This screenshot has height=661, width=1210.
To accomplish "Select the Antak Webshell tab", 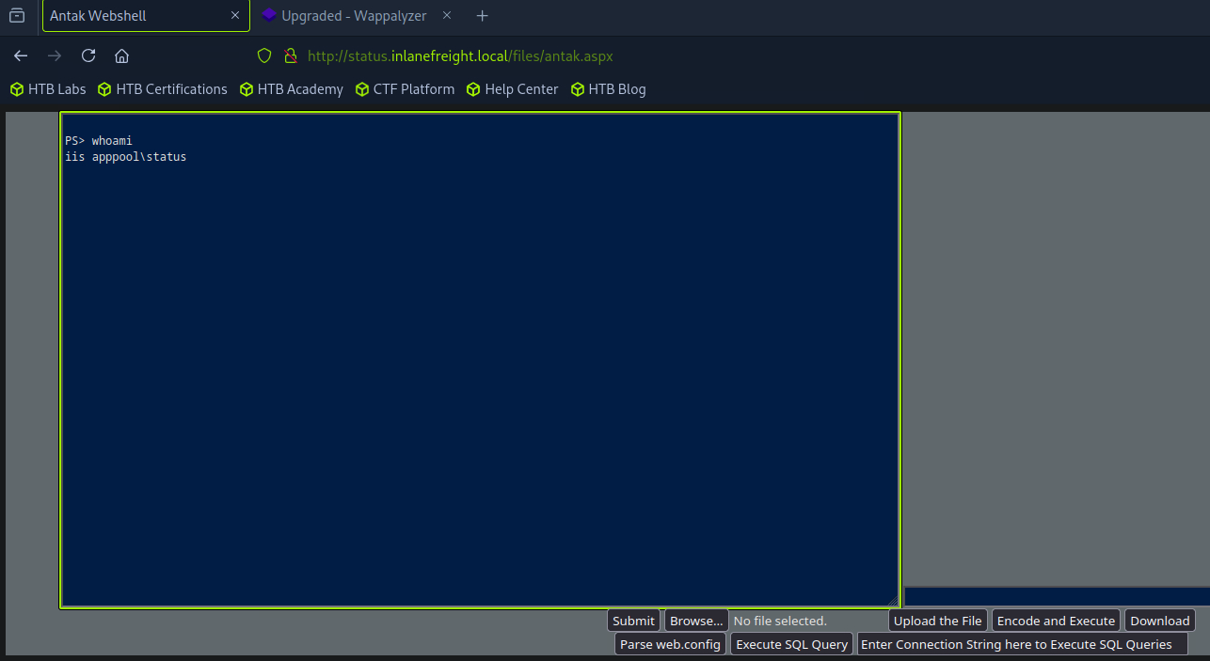I will coord(132,16).
